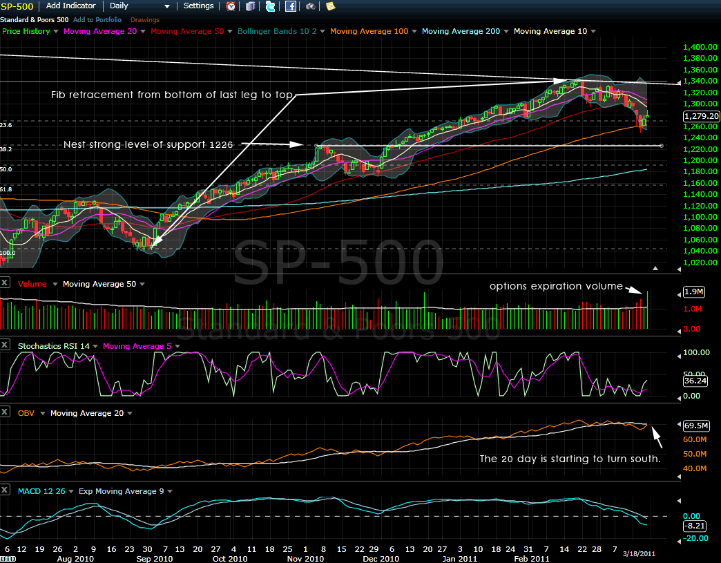Click the 1.9M volume value label
The image size is (721, 563).
[x=694, y=292]
